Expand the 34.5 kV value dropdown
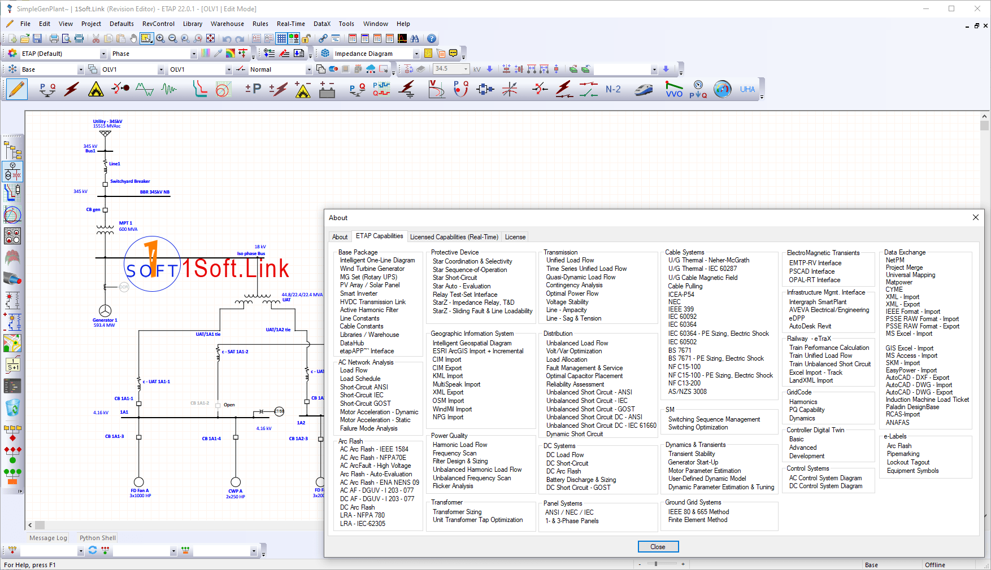Viewport: 991px width, 570px height. tap(466, 69)
